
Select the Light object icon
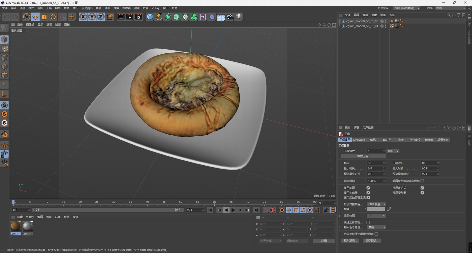tap(239, 17)
